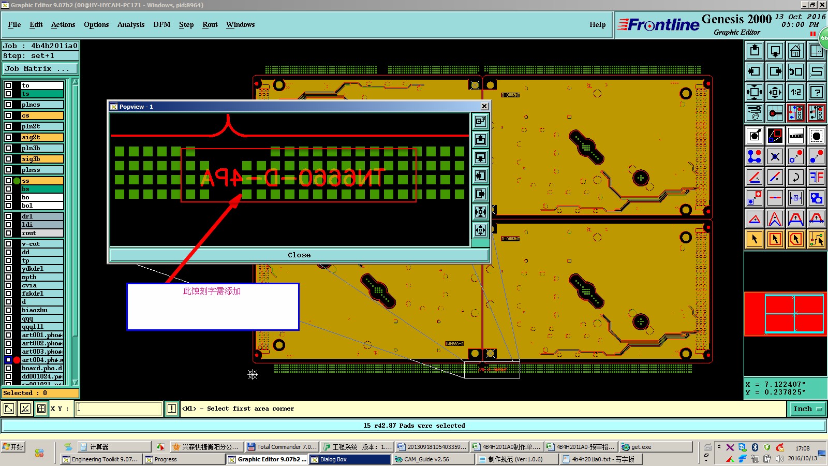The image size is (828, 466).
Task: Toggle the checkbox for layer art004
Action: click(8, 360)
